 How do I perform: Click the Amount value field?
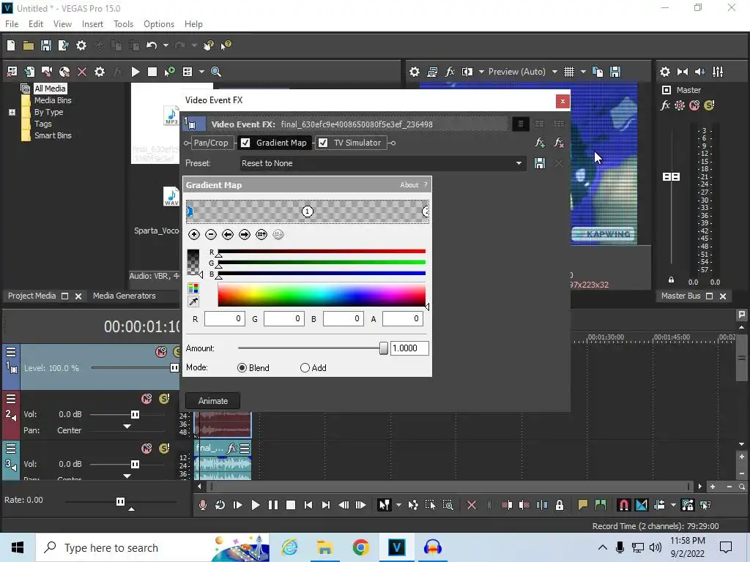[409, 348]
